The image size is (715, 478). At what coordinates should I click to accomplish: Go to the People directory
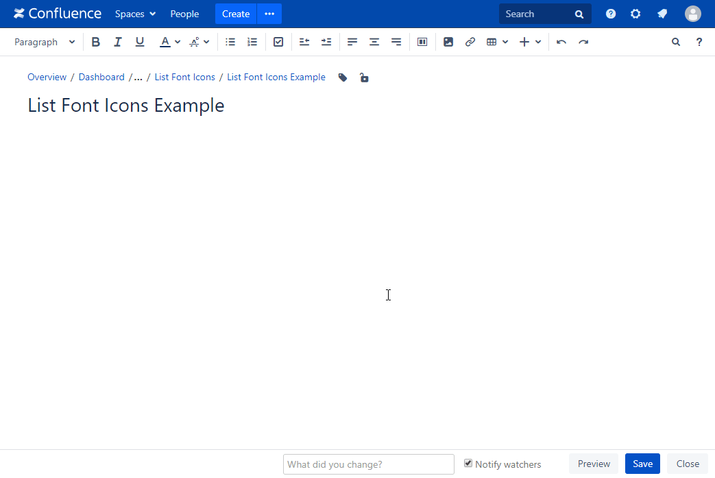(x=184, y=14)
